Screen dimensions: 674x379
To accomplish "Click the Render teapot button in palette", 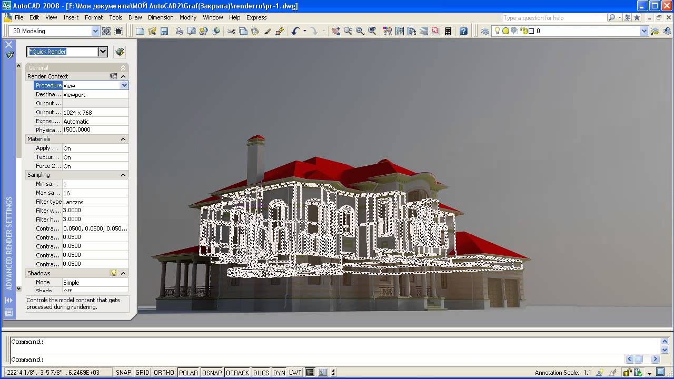I will (120, 52).
